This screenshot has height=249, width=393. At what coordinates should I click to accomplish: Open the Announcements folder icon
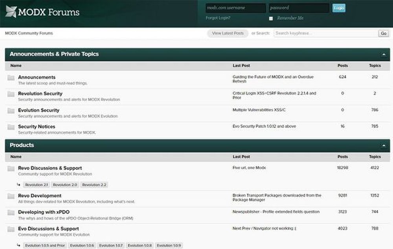[x=11, y=78]
